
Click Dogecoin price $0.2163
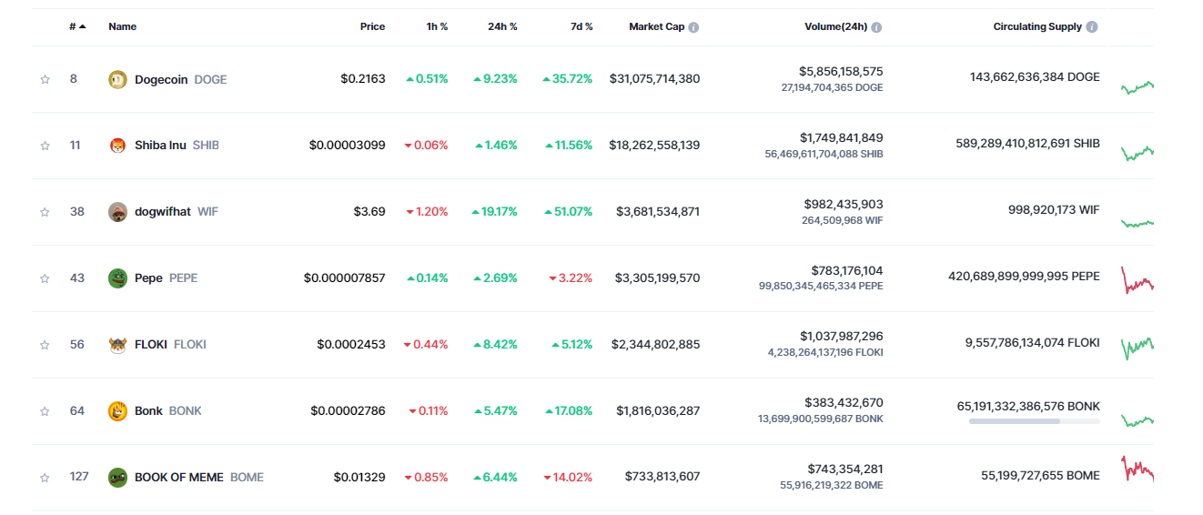click(363, 79)
